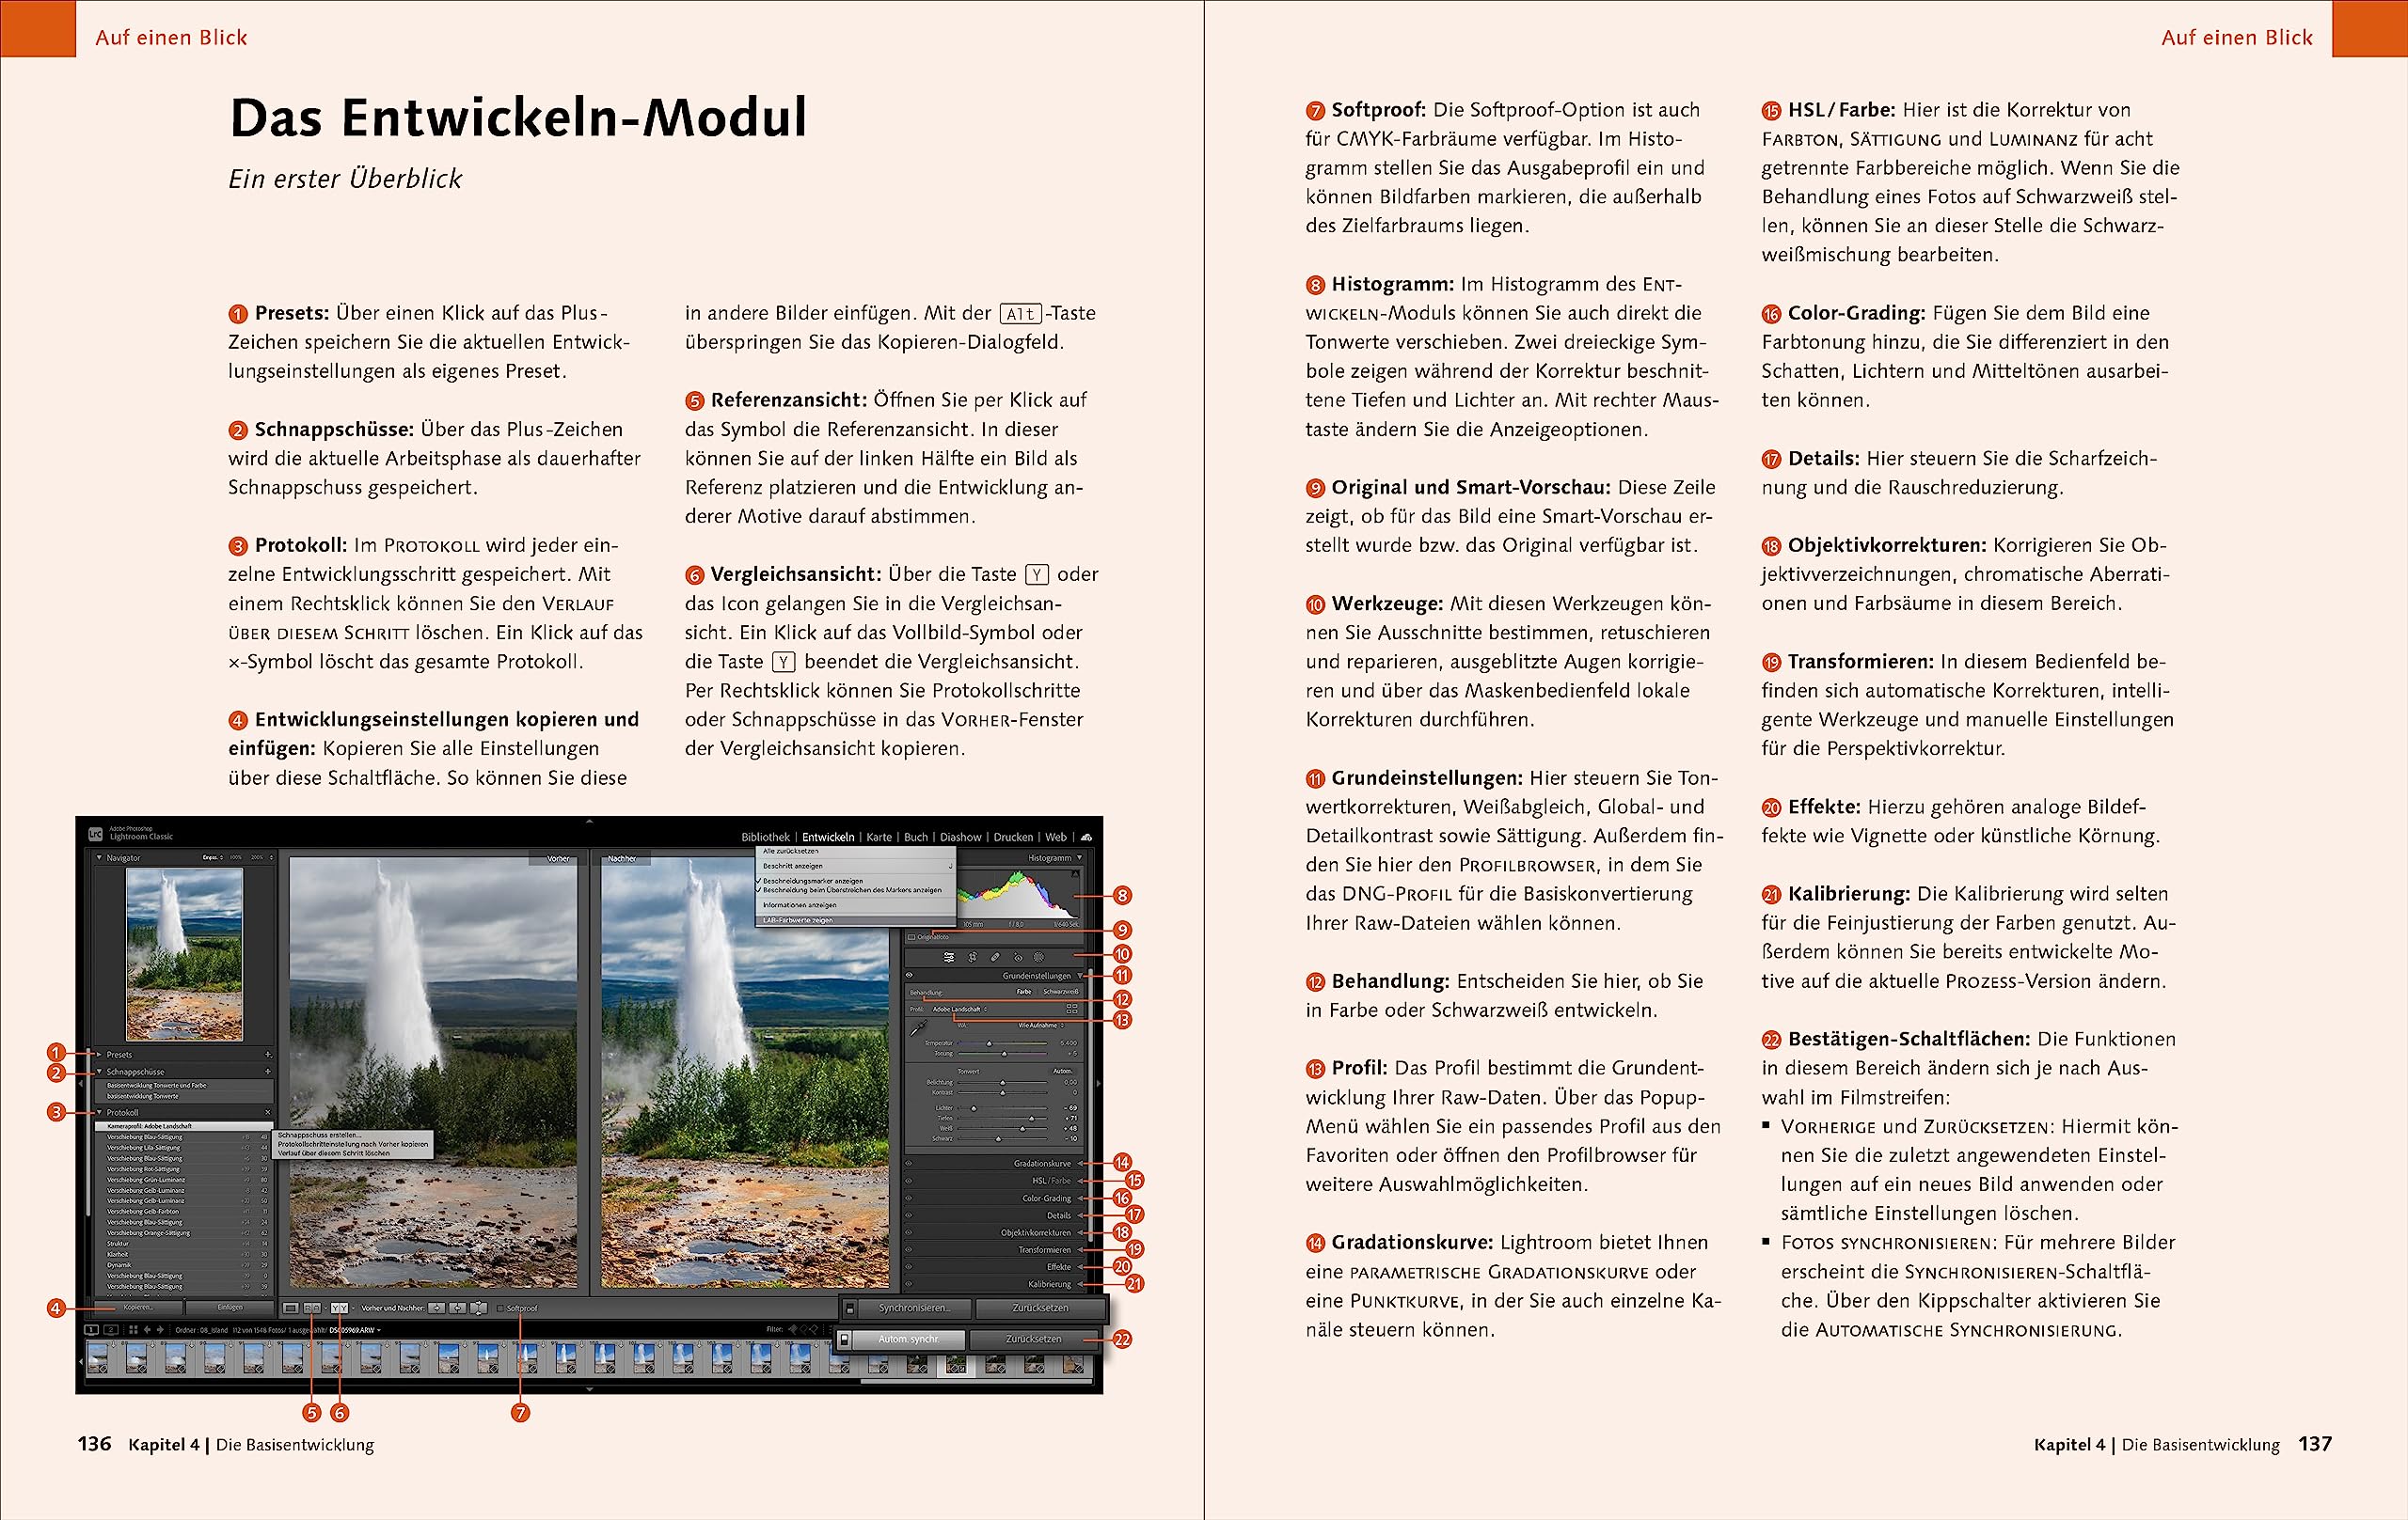Click the Lichter slider handle
The height and width of the screenshot is (1520, 2408).
pyautogui.click(x=974, y=1108)
